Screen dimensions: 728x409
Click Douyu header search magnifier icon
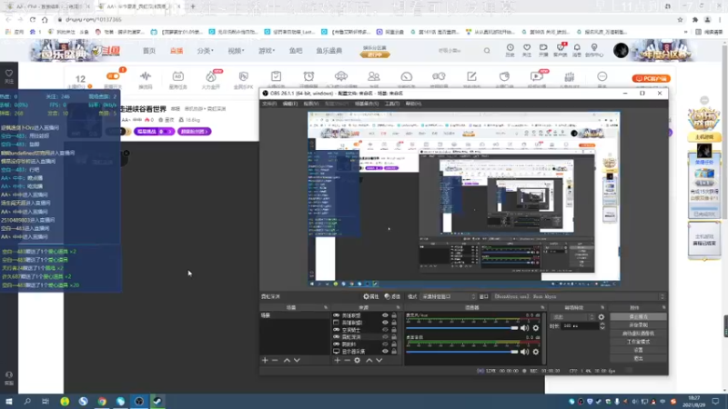(487, 51)
